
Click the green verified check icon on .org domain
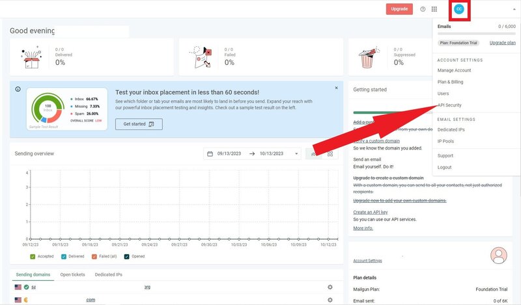(26, 287)
